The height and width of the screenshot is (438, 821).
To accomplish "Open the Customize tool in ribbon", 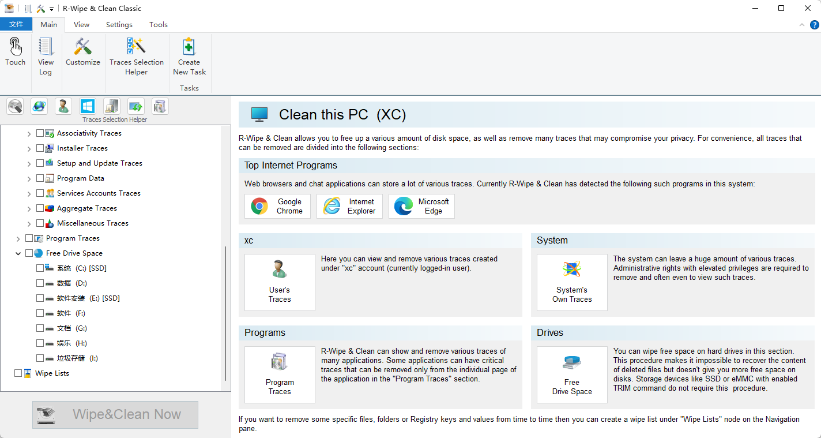I will (83, 52).
